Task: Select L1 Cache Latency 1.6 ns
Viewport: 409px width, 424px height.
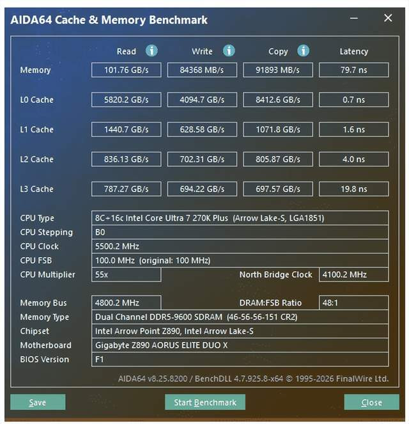Action: tap(354, 130)
